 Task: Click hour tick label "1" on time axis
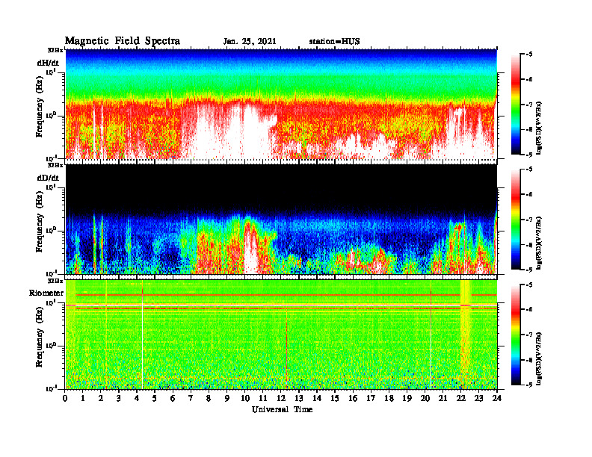(83, 399)
